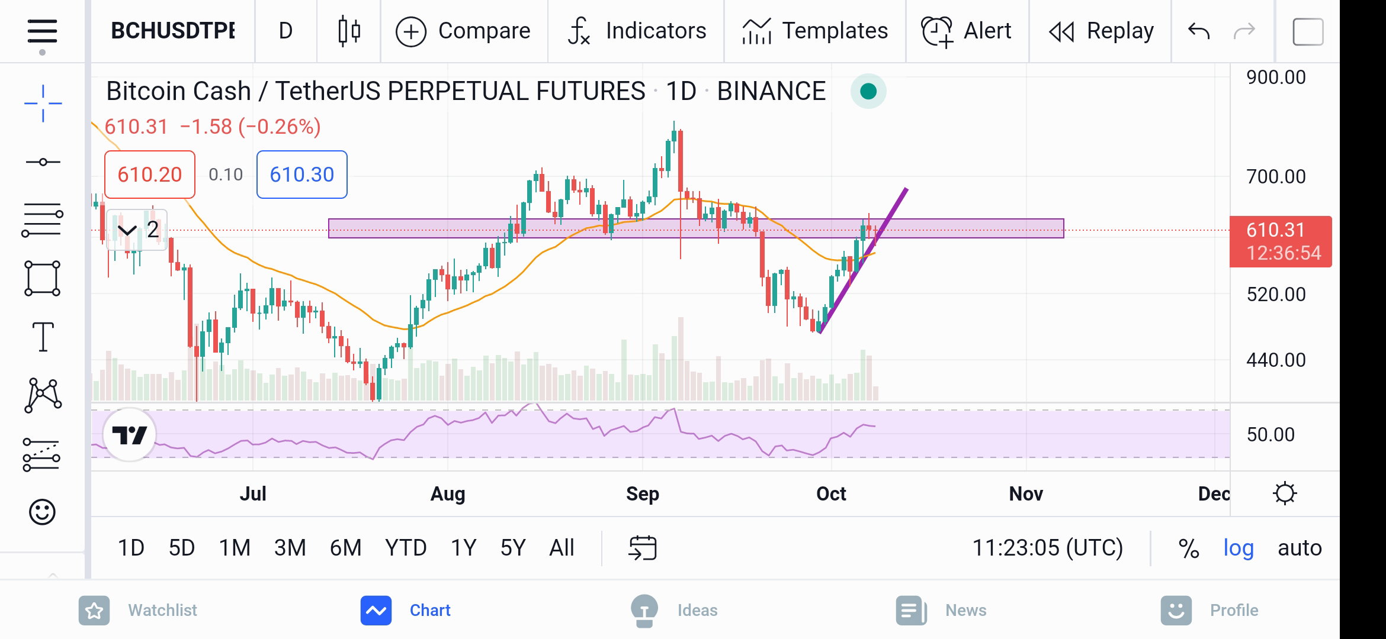The width and height of the screenshot is (1386, 639).
Task: Select the 3M date range
Action: click(x=290, y=548)
